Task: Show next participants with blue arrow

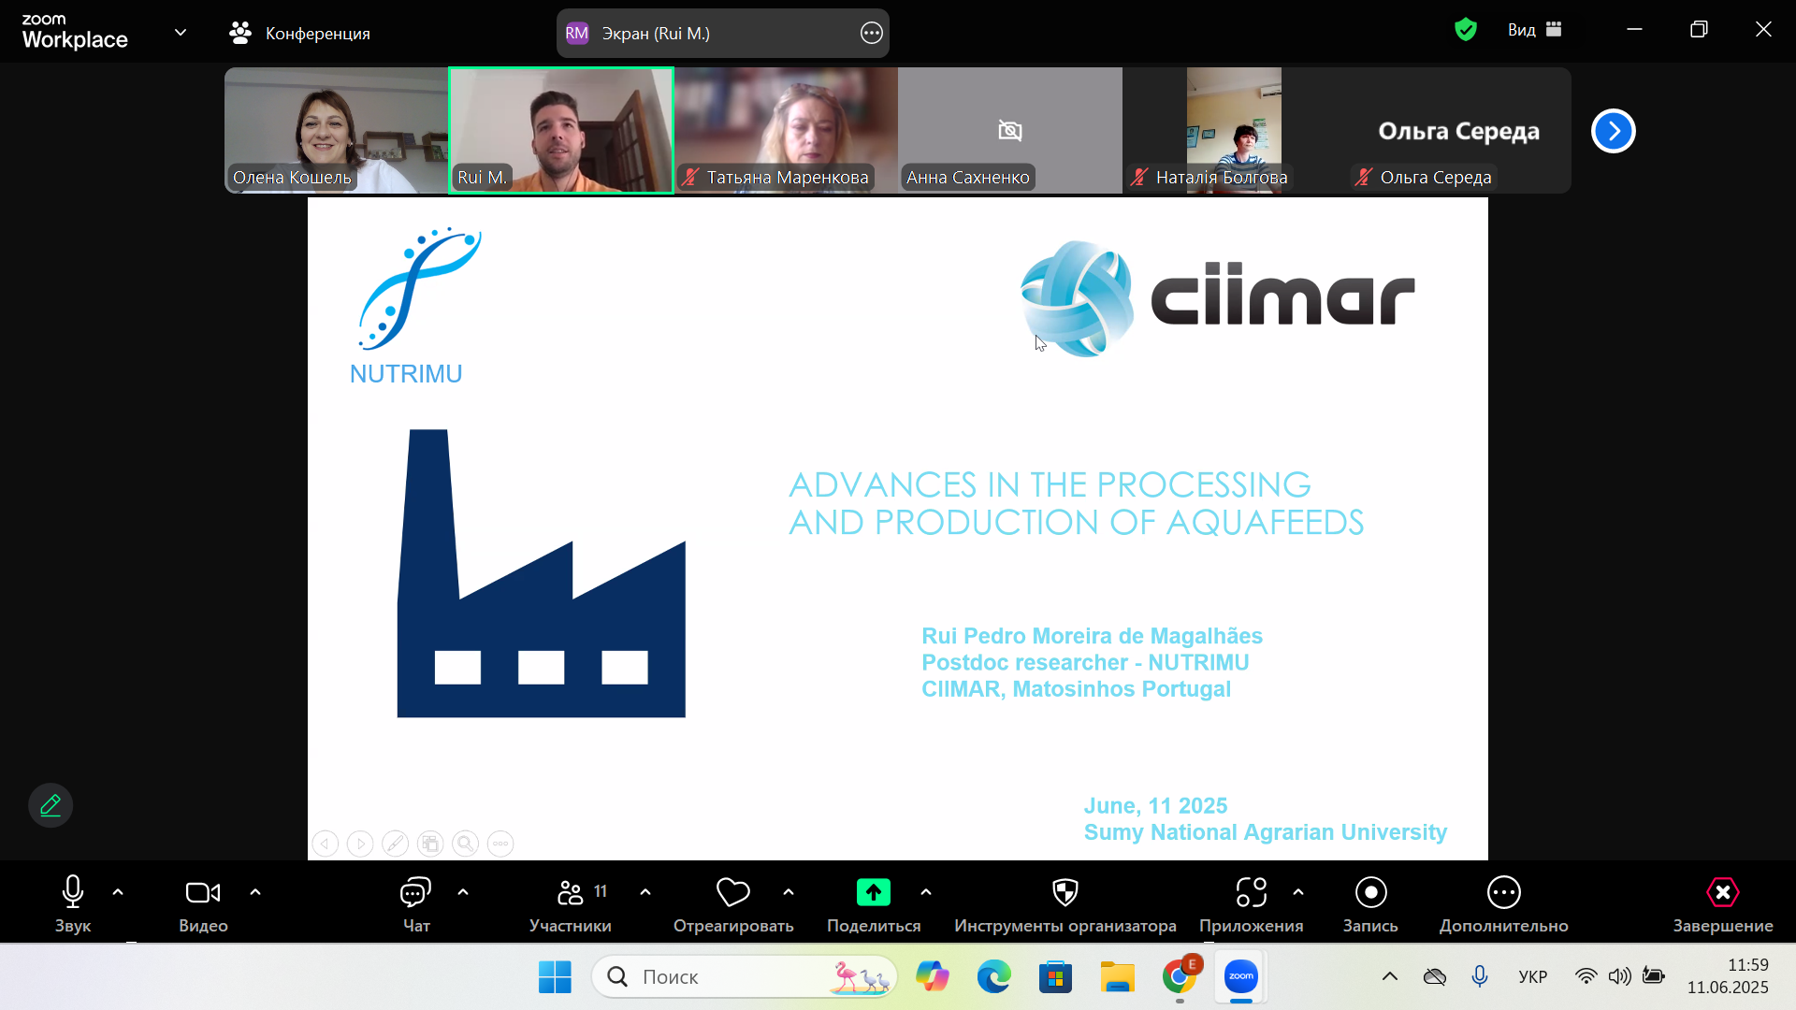Action: [x=1614, y=131]
